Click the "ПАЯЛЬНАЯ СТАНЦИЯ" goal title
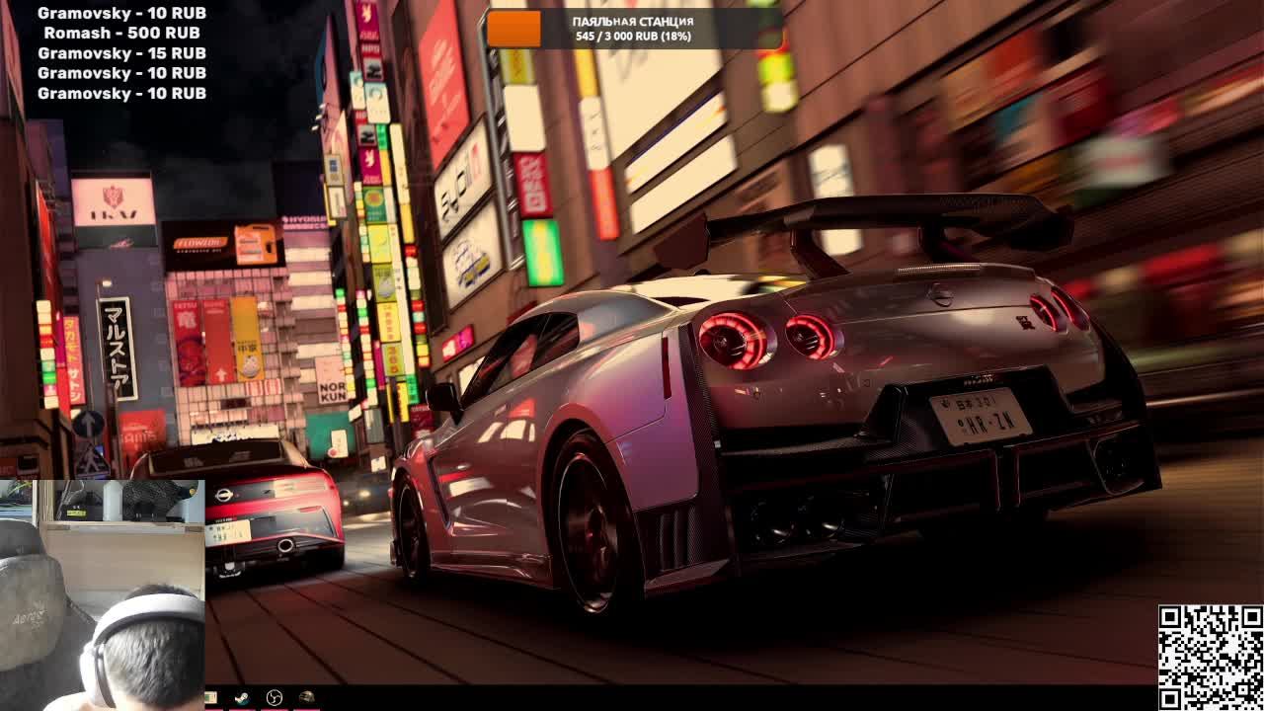 [x=633, y=21]
